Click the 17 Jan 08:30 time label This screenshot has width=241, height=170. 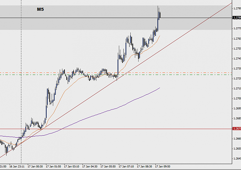tap(145, 167)
